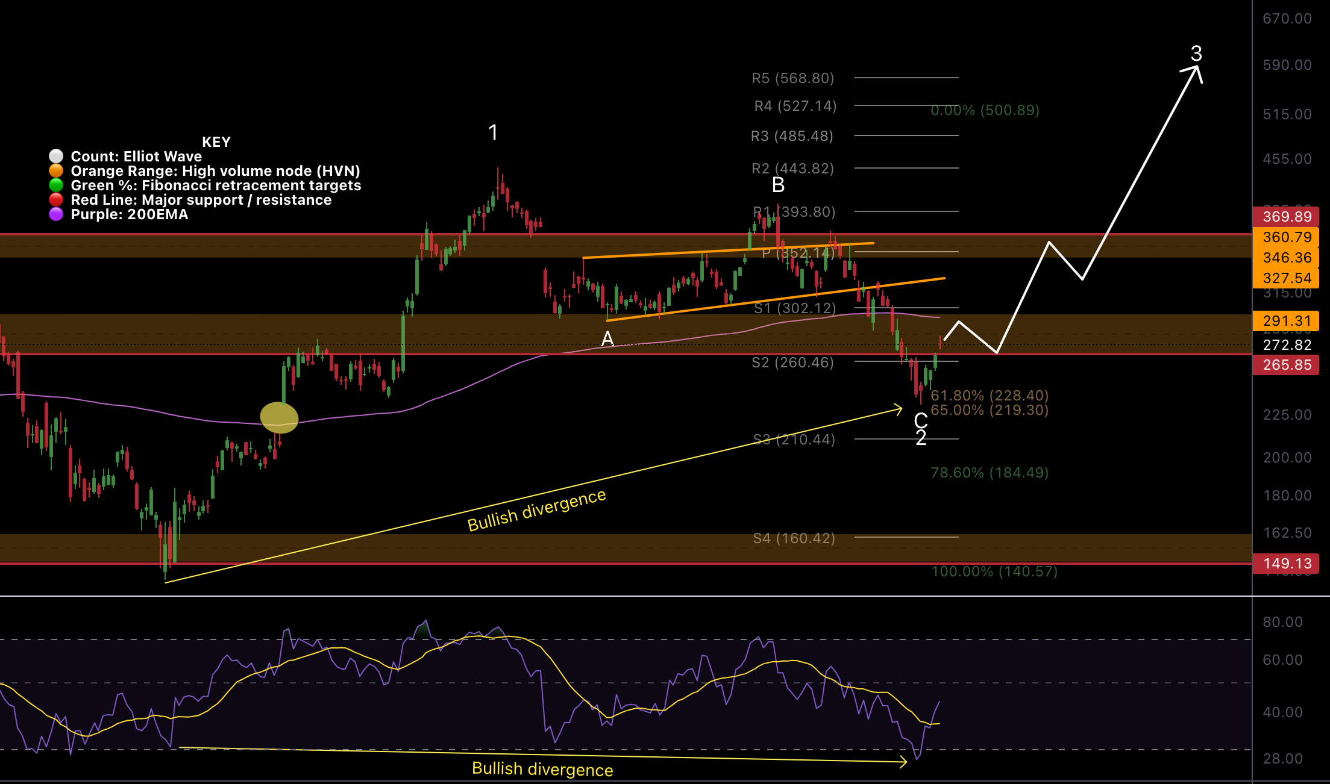Click the green Fibonacci legend circle
Viewport: 1330px width, 784px height.
click(x=56, y=185)
